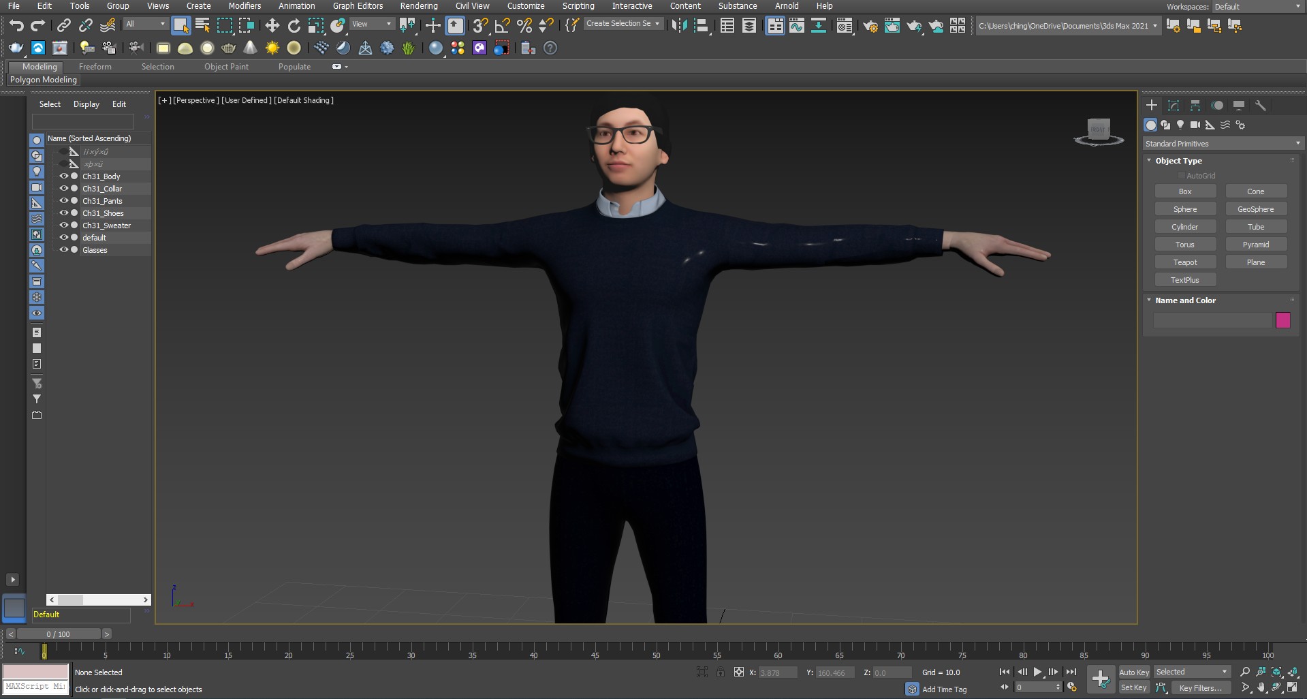The image size is (1307, 699).
Task: Click the Key Filters button
Action: point(1200,688)
